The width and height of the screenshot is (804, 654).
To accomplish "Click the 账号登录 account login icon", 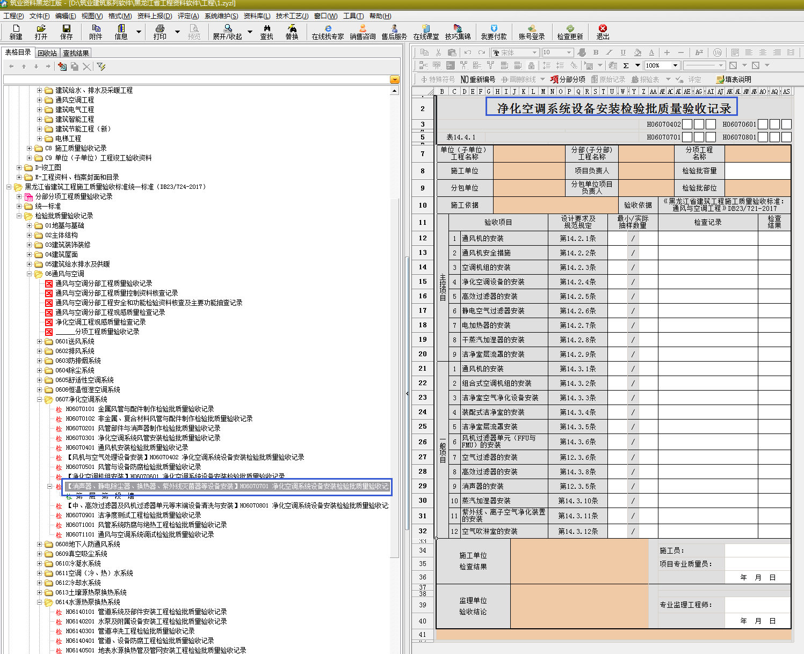I will (532, 32).
